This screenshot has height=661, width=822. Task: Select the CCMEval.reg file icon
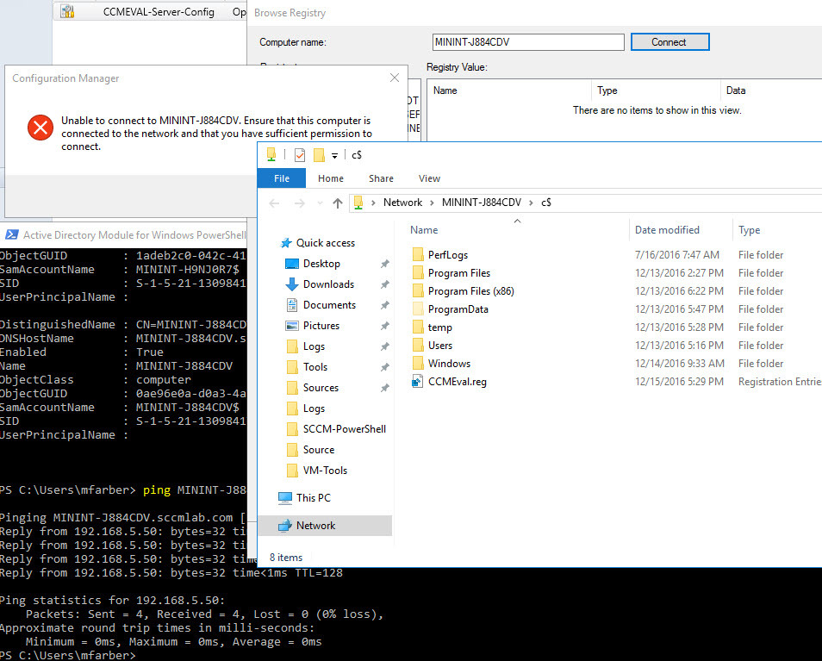[x=417, y=382]
